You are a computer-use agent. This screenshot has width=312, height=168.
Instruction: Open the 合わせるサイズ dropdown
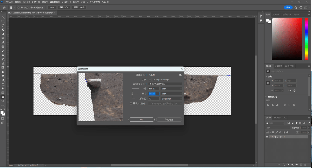click(x=165, y=84)
